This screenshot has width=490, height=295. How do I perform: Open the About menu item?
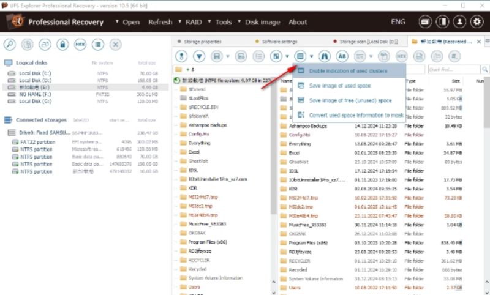point(298,22)
